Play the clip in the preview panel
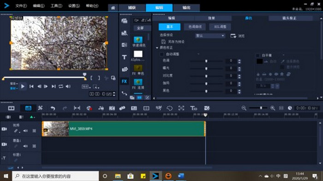Image resolution: width=323 pixels, height=181 pixels. [23, 87]
